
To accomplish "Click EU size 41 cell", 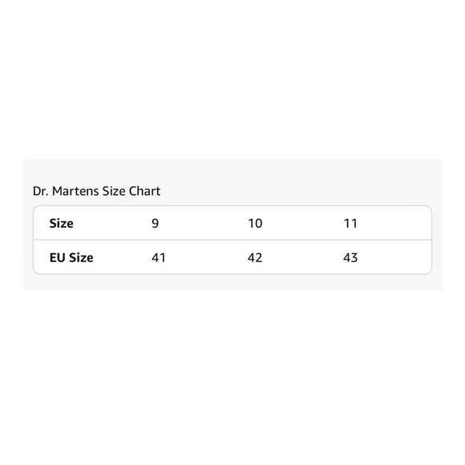I will coord(159,257).
